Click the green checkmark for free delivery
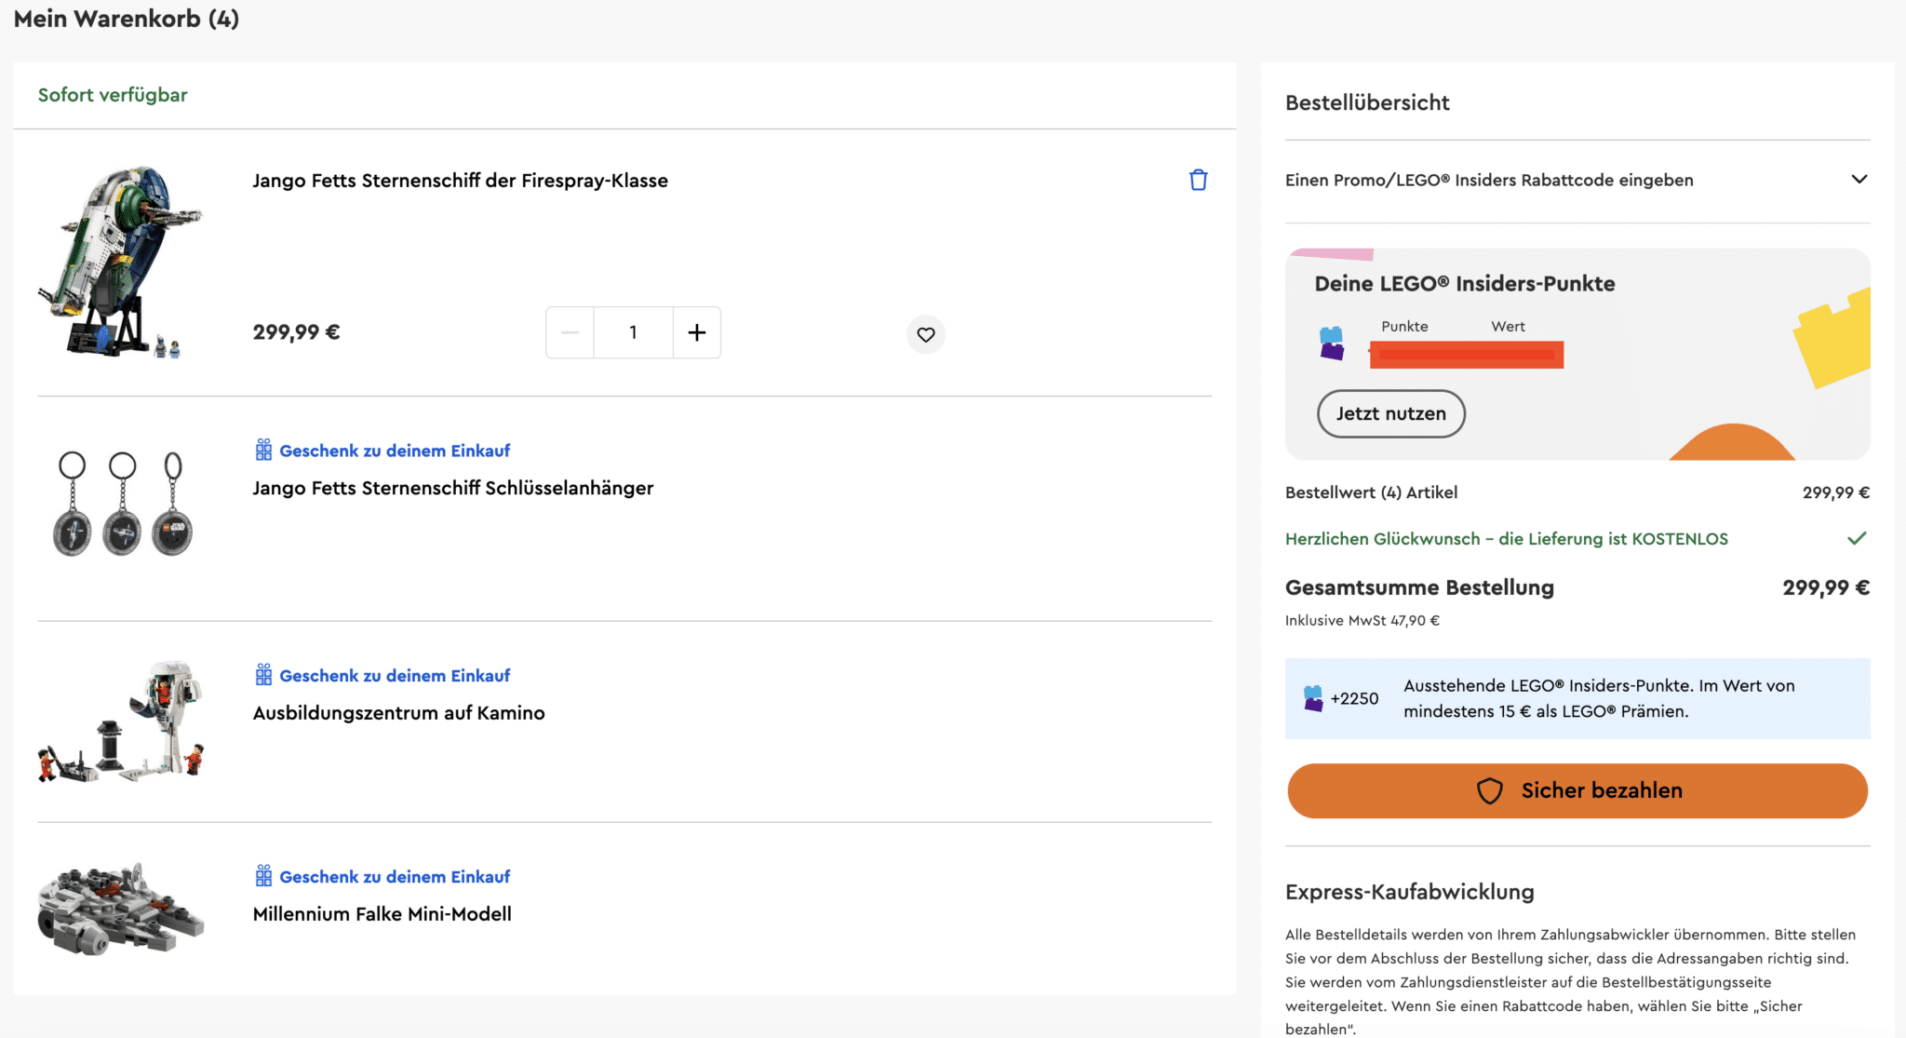The width and height of the screenshot is (1906, 1038). click(1857, 538)
